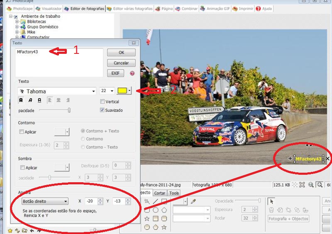Screen dimensions: 332x234
Task: Open the Tahoma font dropdown
Action: coord(93,91)
